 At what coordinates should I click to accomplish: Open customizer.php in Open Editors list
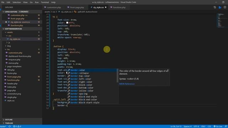[17, 15]
